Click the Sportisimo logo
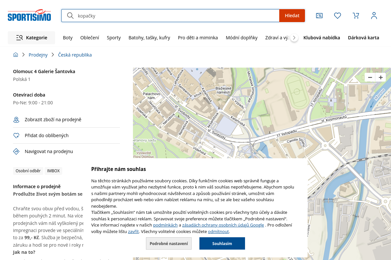 (29, 15)
